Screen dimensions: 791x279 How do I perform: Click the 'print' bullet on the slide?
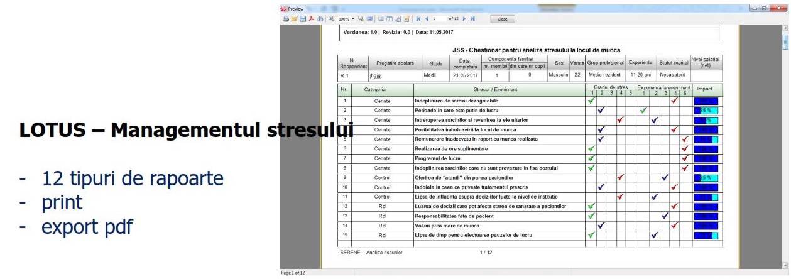pyautogui.click(x=62, y=203)
